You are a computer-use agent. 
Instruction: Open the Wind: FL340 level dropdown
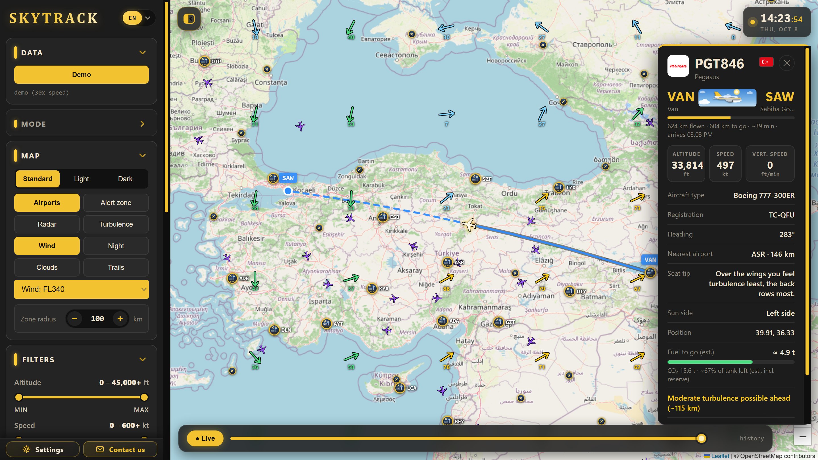click(x=81, y=289)
